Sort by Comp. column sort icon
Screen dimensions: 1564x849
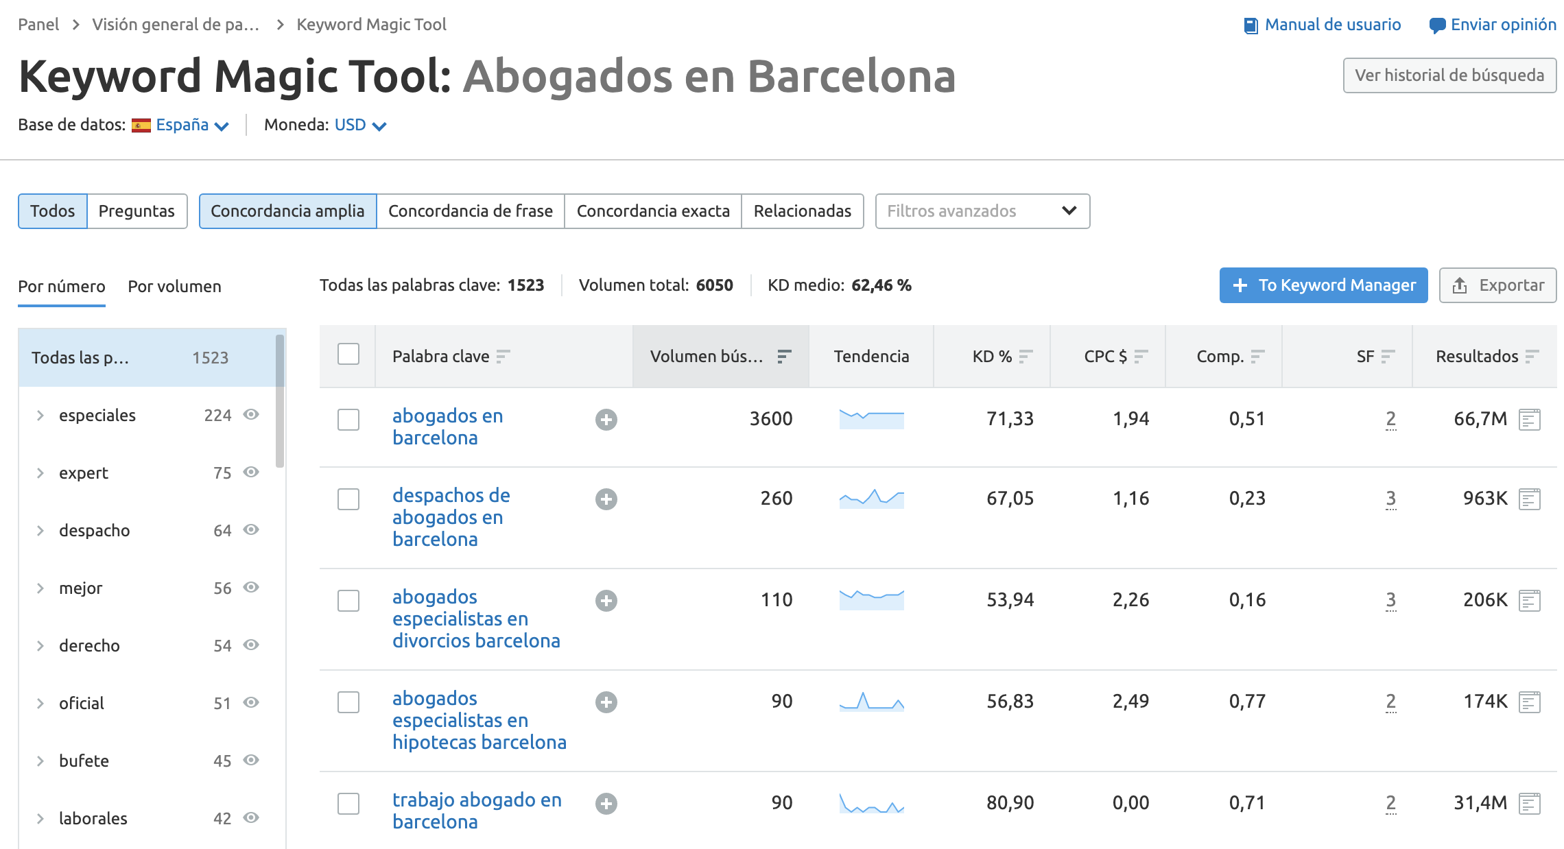1257,357
